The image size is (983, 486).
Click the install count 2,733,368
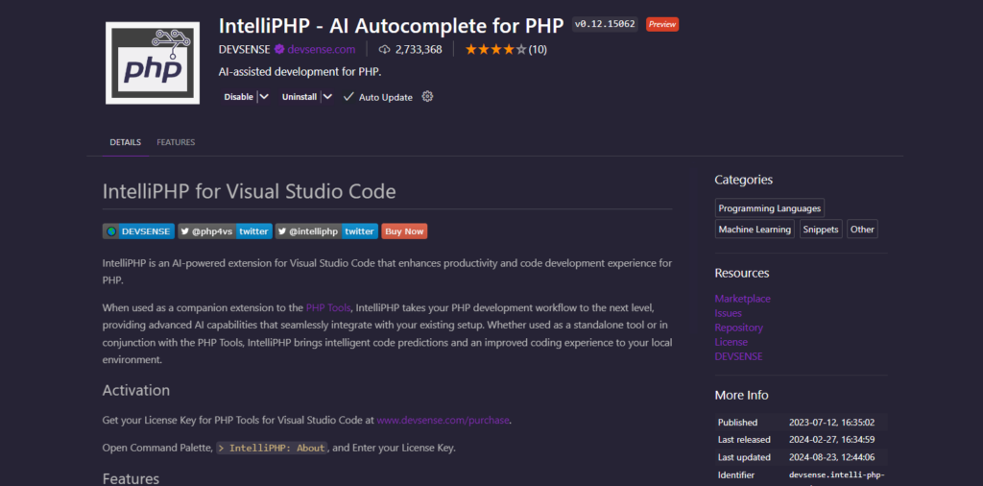[x=419, y=49]
